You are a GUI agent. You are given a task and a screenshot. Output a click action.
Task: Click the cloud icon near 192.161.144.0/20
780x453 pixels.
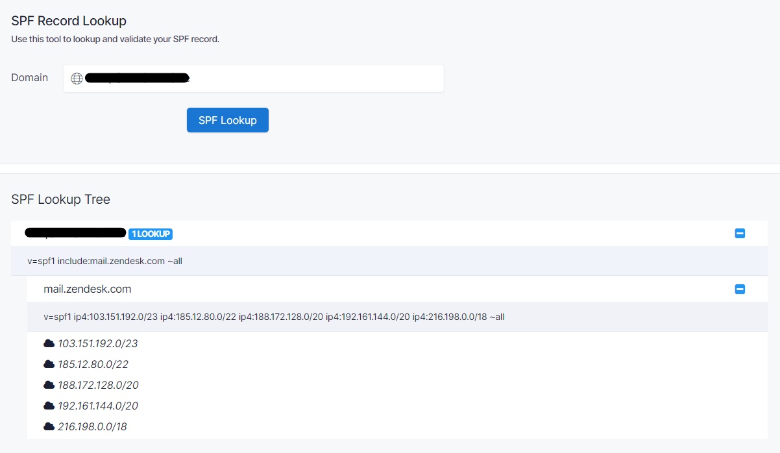click(50, 405)
